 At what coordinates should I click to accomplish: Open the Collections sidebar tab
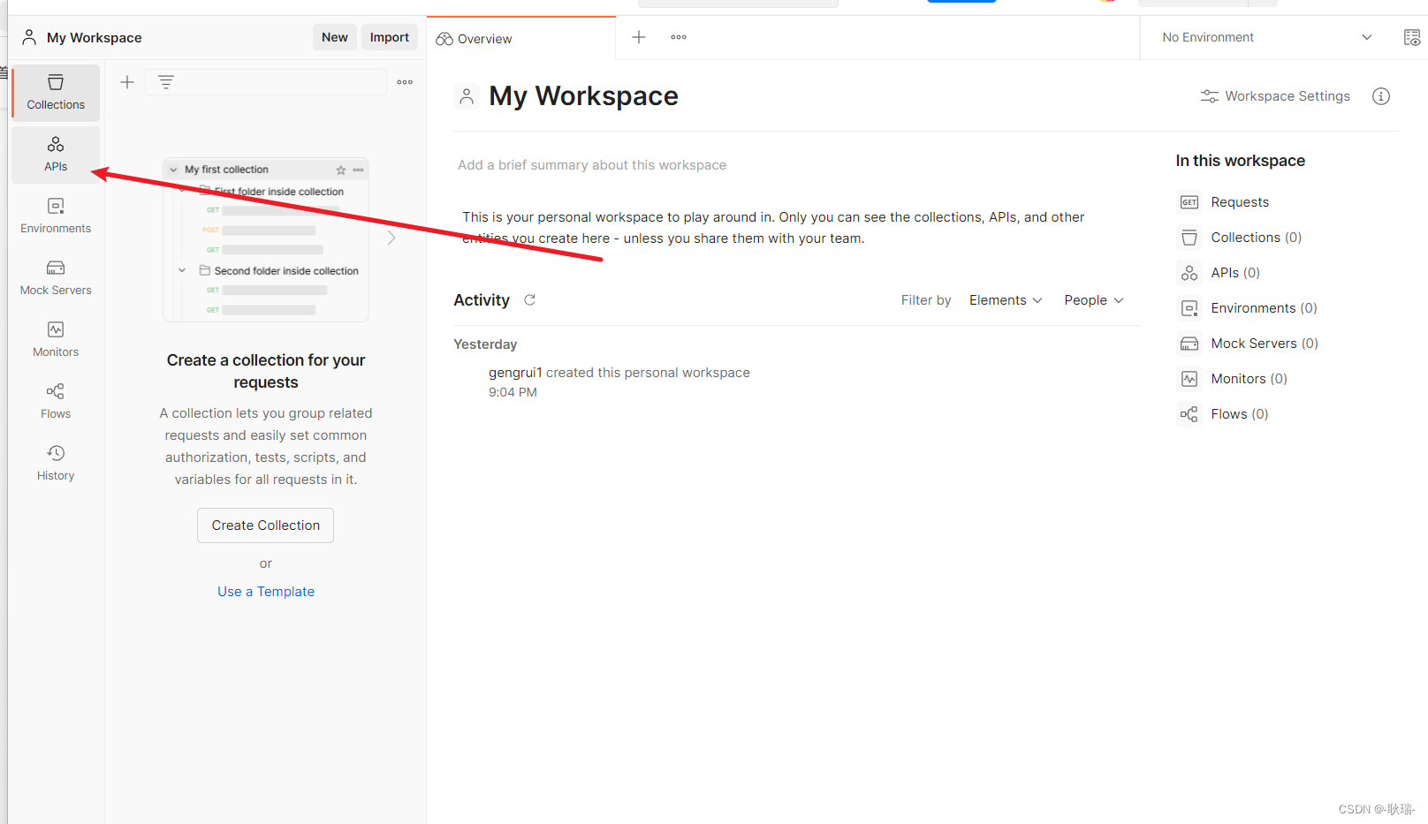[56, 93]
